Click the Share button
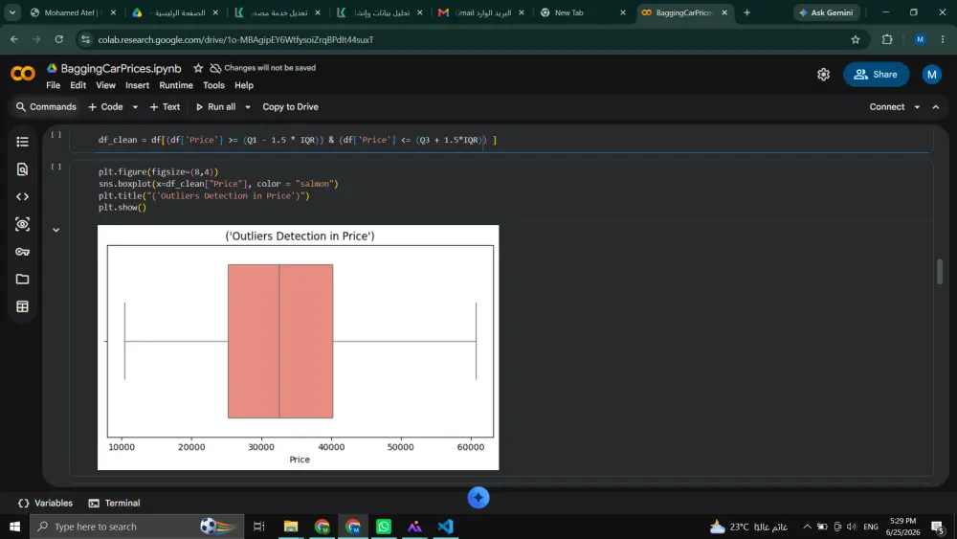This screenshot has height=539, width=957. coord(876,75)
